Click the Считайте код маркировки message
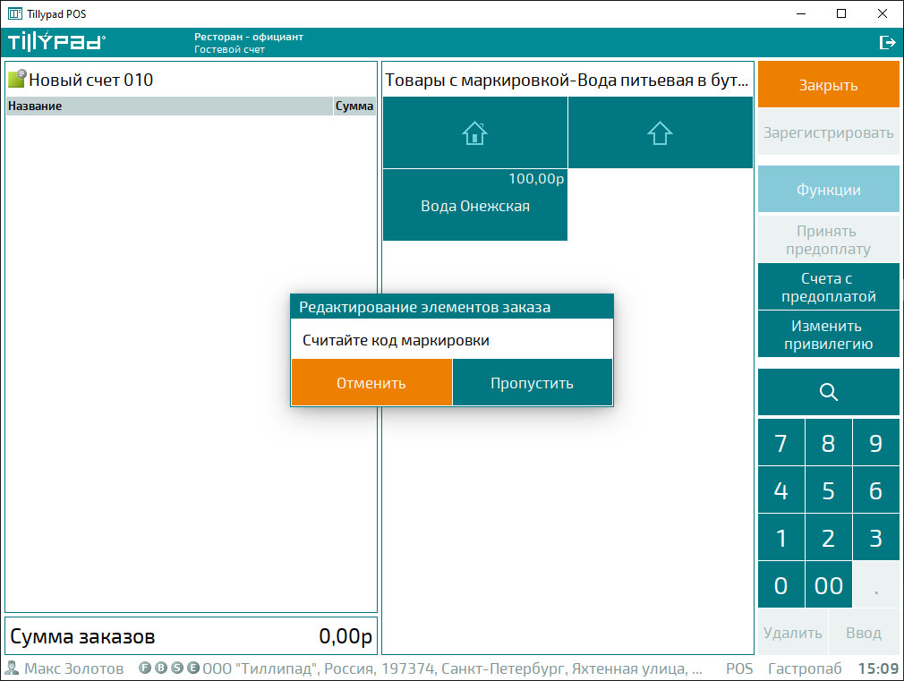Viewport: 904px width, 681px height. (396, 340)
